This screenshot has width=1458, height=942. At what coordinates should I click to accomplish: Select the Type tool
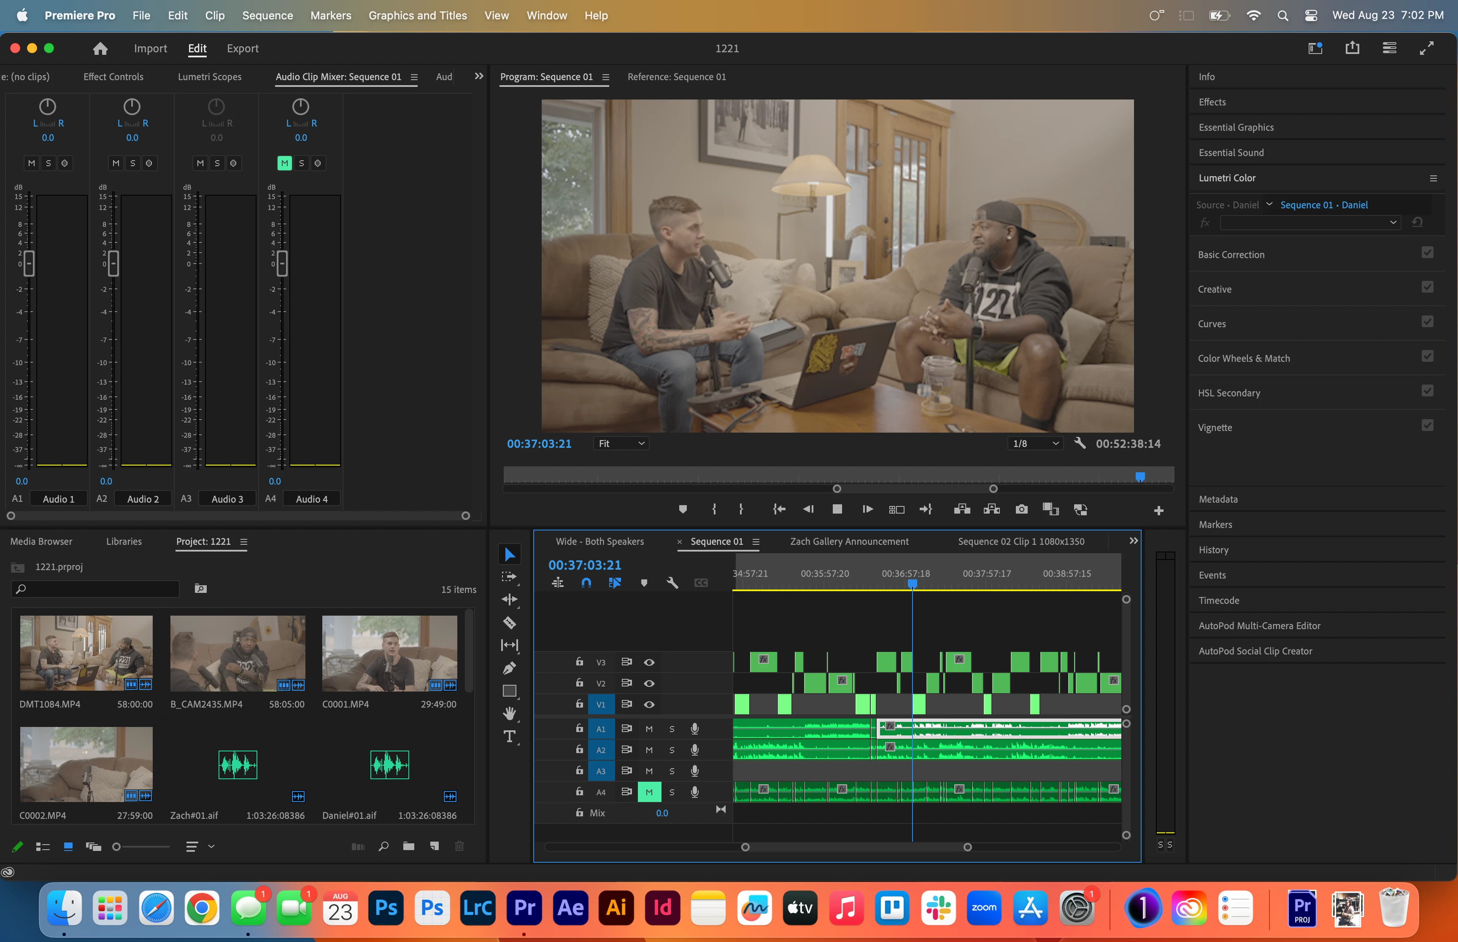coord(509,737)
